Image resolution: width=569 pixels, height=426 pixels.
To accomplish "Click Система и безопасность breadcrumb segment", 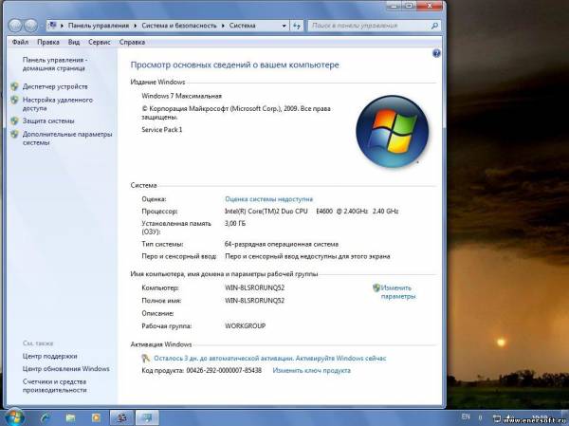I will 179,26.
